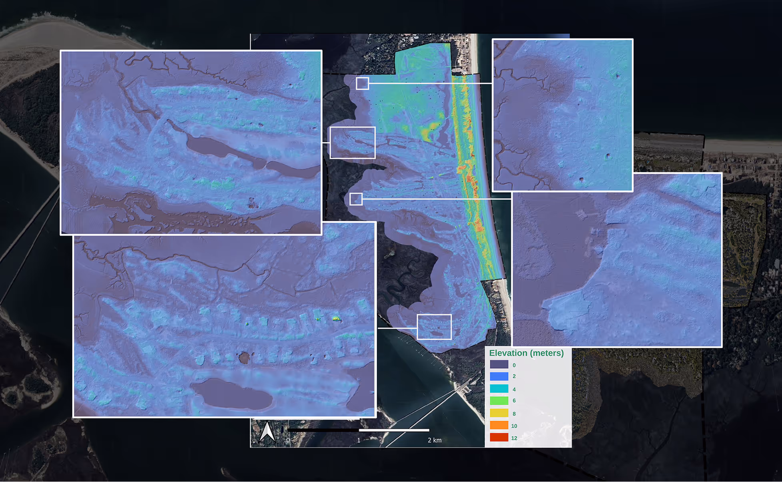This screenshot has height=482, width=782.
Task: Click the blue 2 meter legend swatch
Action: pyautogui.click(x=499, y=376)
